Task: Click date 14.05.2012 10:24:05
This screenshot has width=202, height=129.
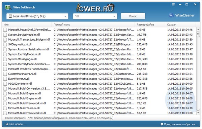Action: point(180,89)
